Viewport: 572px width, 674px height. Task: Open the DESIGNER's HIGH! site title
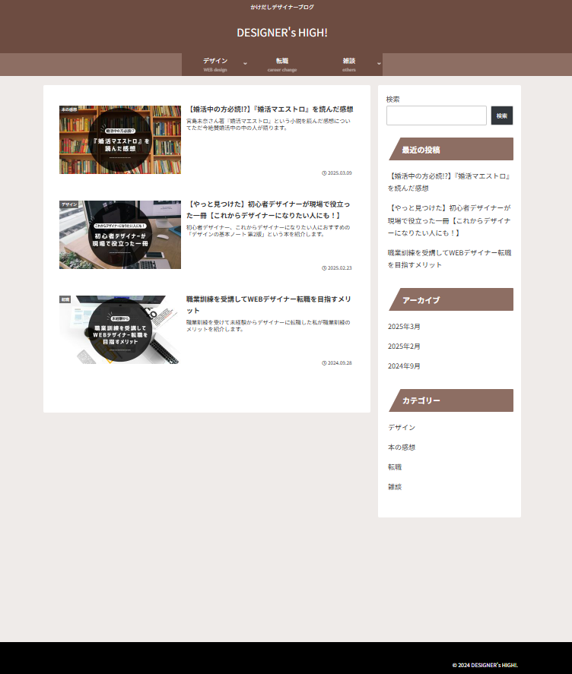282,33
